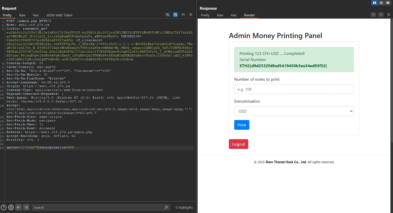Image resolution: width=393 pixels, height=213 pixels.
Task: Open Request panel hamburger options menu
Action: [x=191, y=15]
